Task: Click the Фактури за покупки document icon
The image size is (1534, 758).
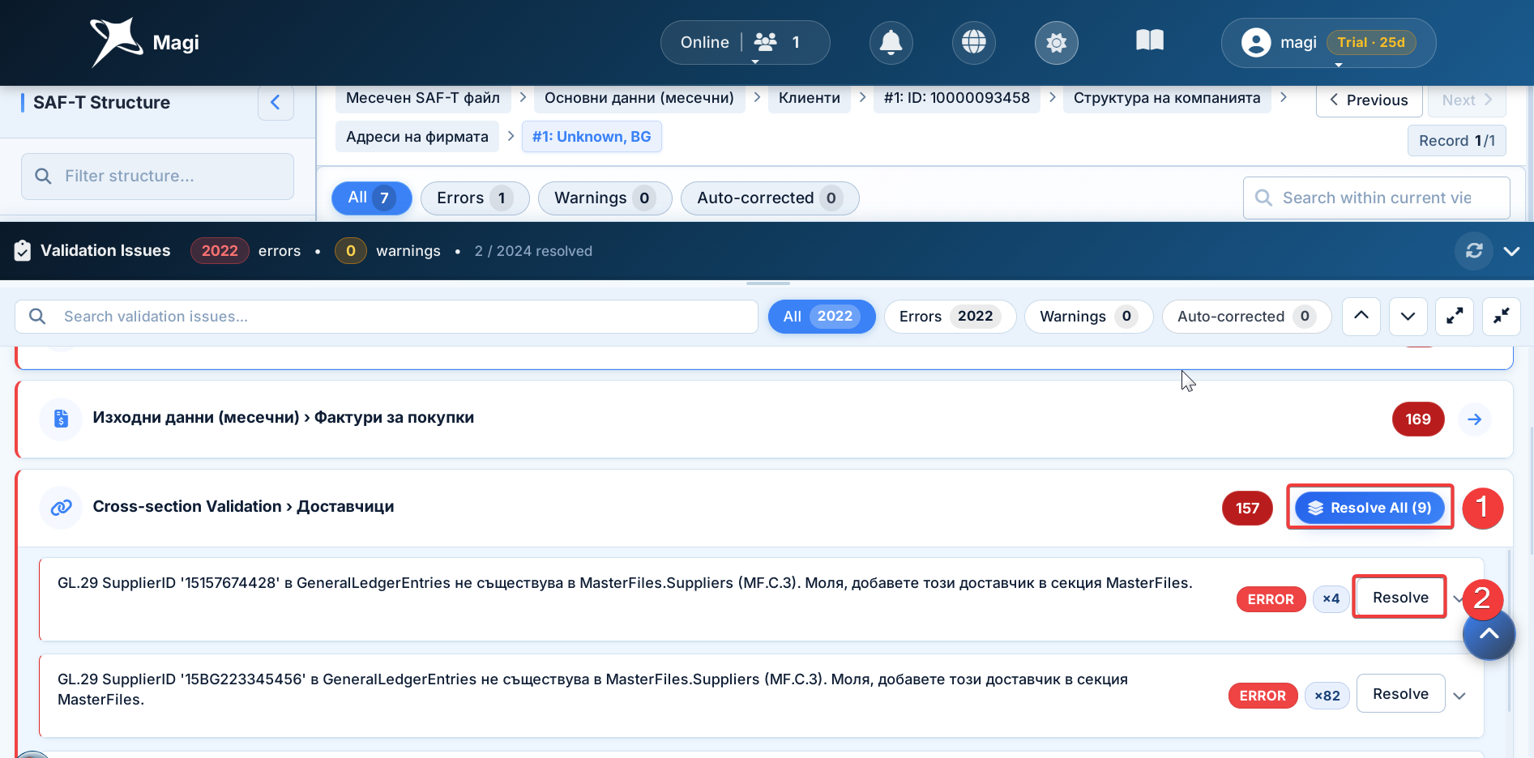Action: 61,419
